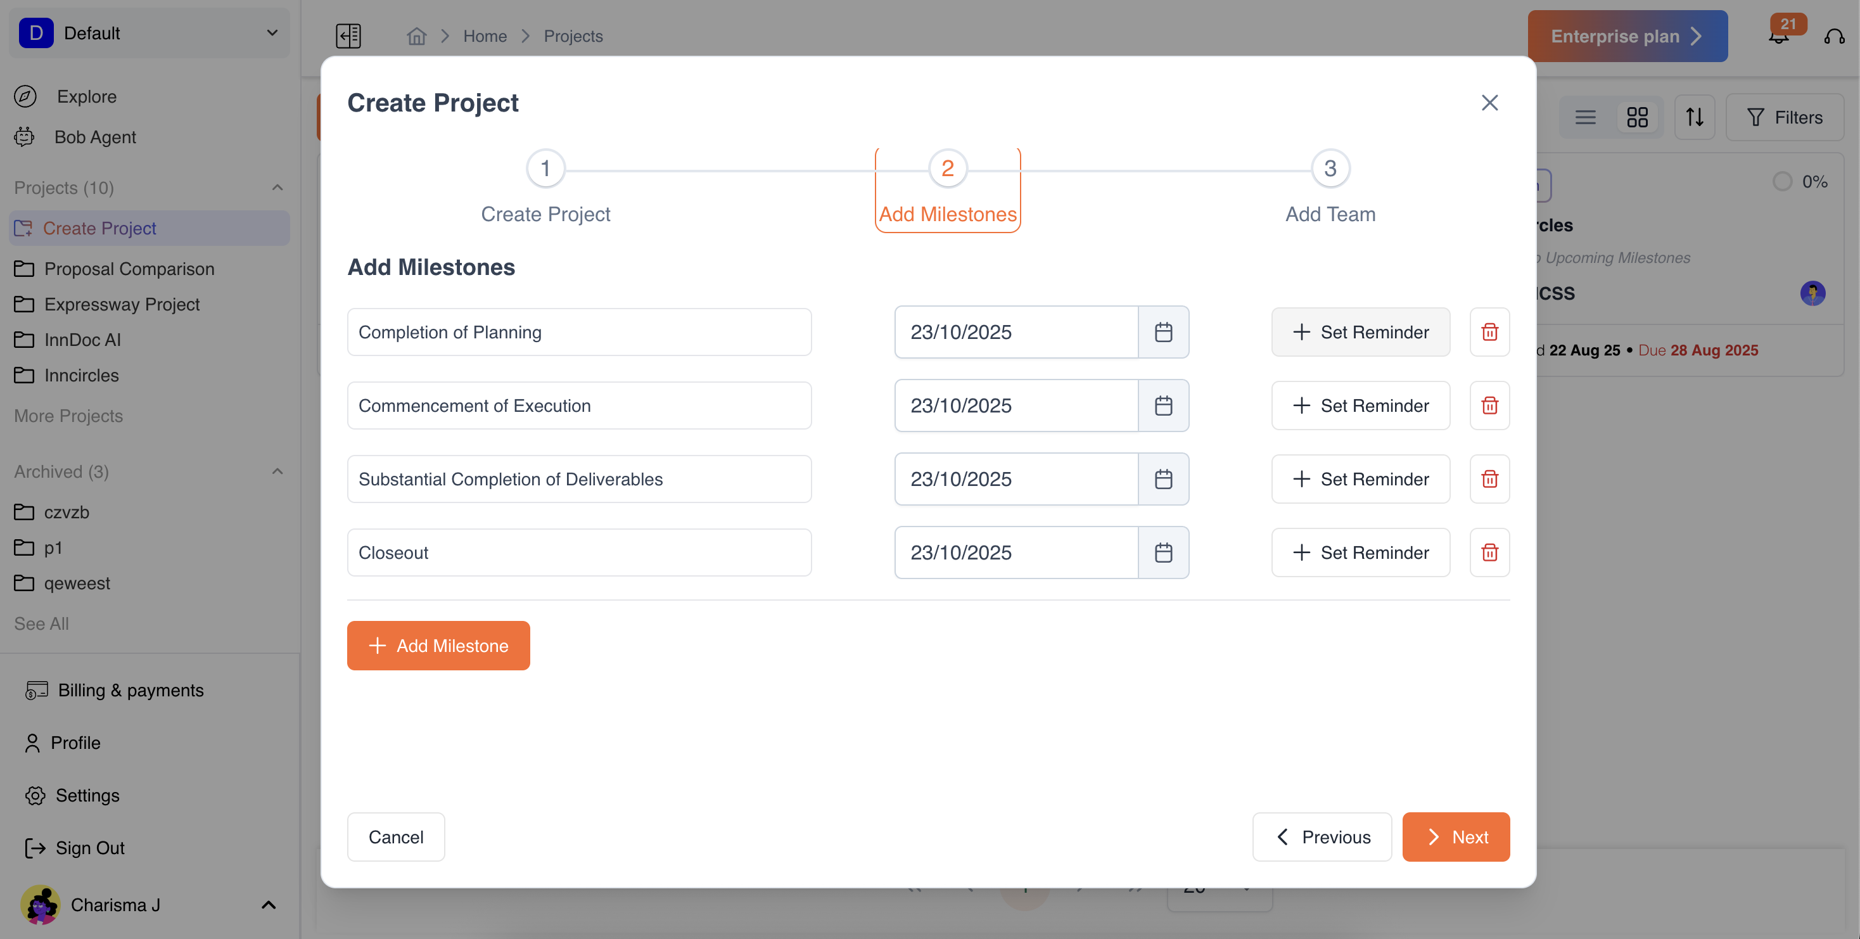Collapse the Projects (10) section

click(277, 188)
